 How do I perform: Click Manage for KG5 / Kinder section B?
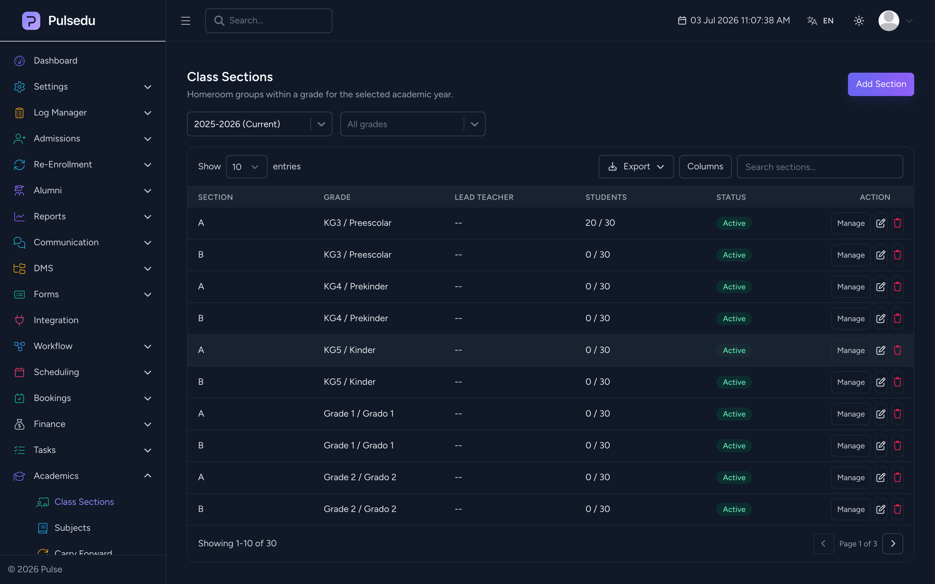(x=850, y=382)
